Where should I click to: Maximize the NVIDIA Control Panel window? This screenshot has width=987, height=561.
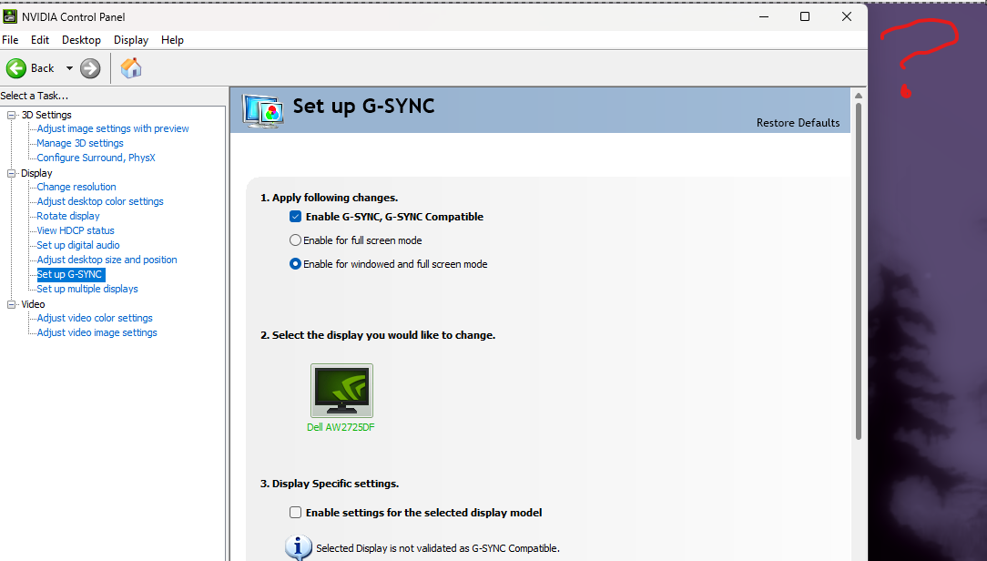pyautogui.click(x=805, y=17)
